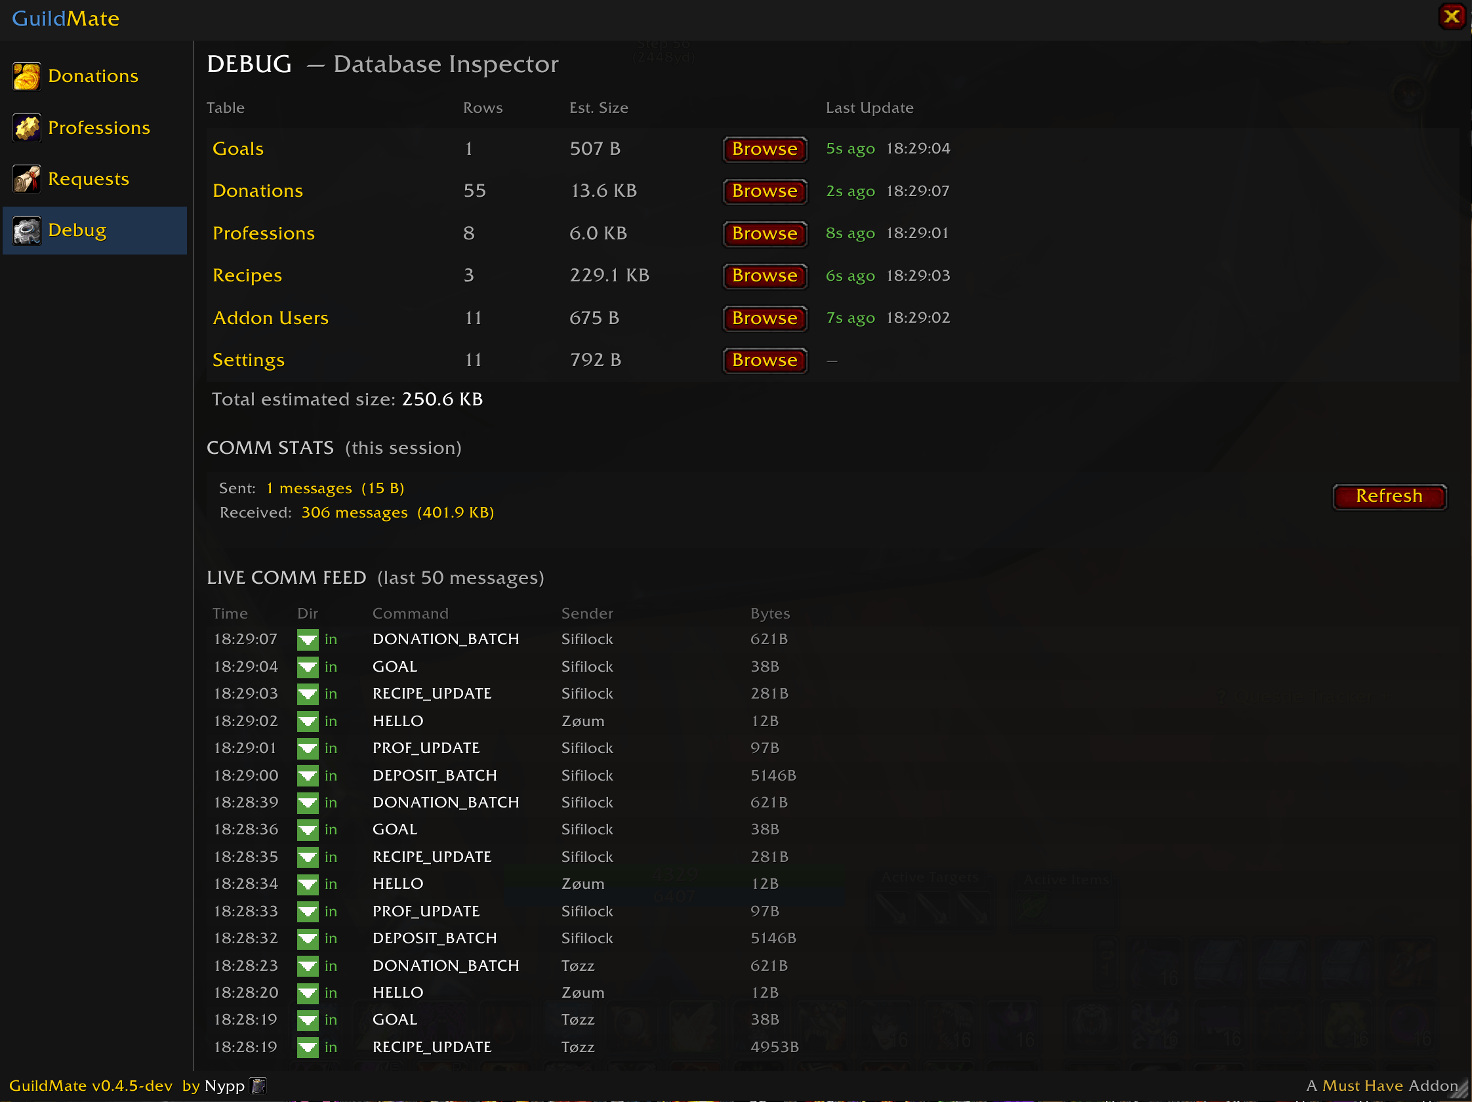Switch to the Professions sidebar tab

pos(95,128)
